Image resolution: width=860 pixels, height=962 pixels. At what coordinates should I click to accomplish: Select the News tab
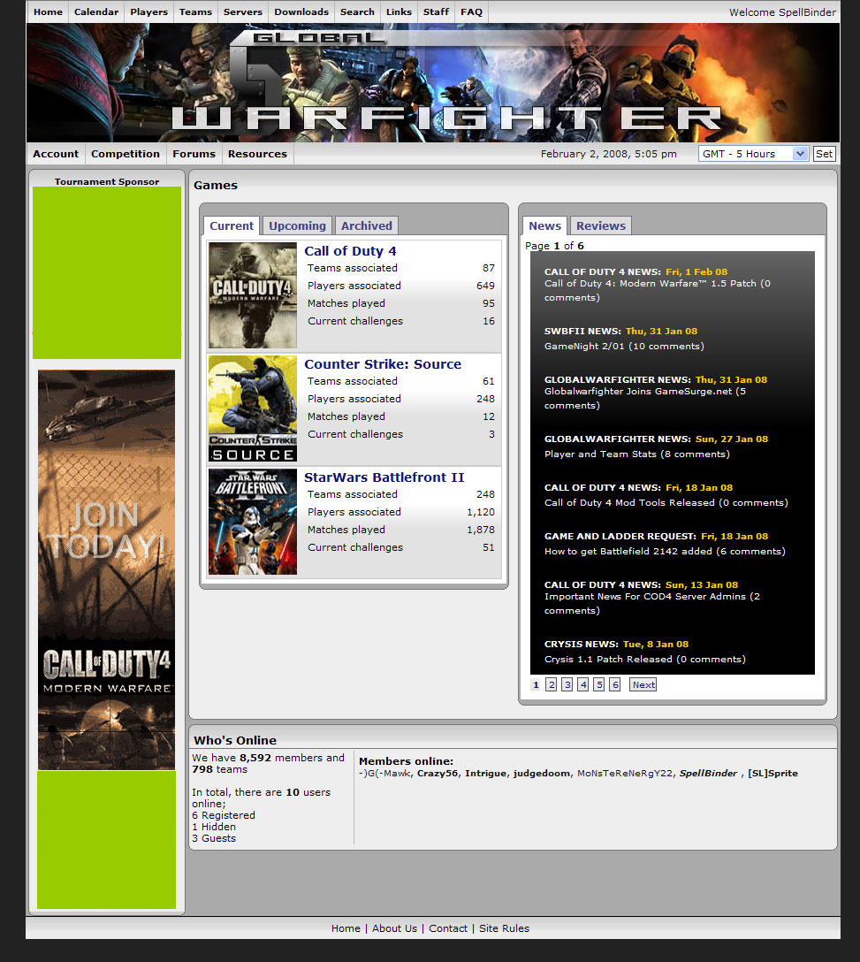[x=544, y=225]
